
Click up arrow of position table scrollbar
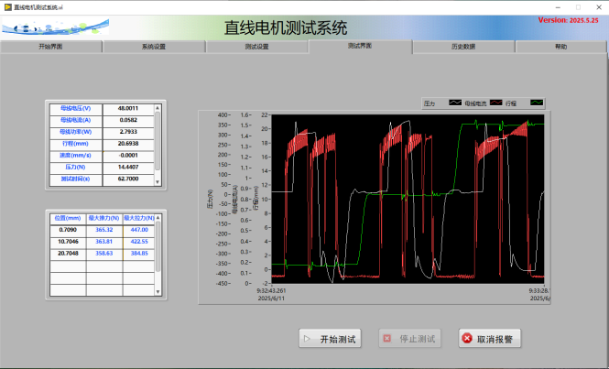(x=157, y=217)
